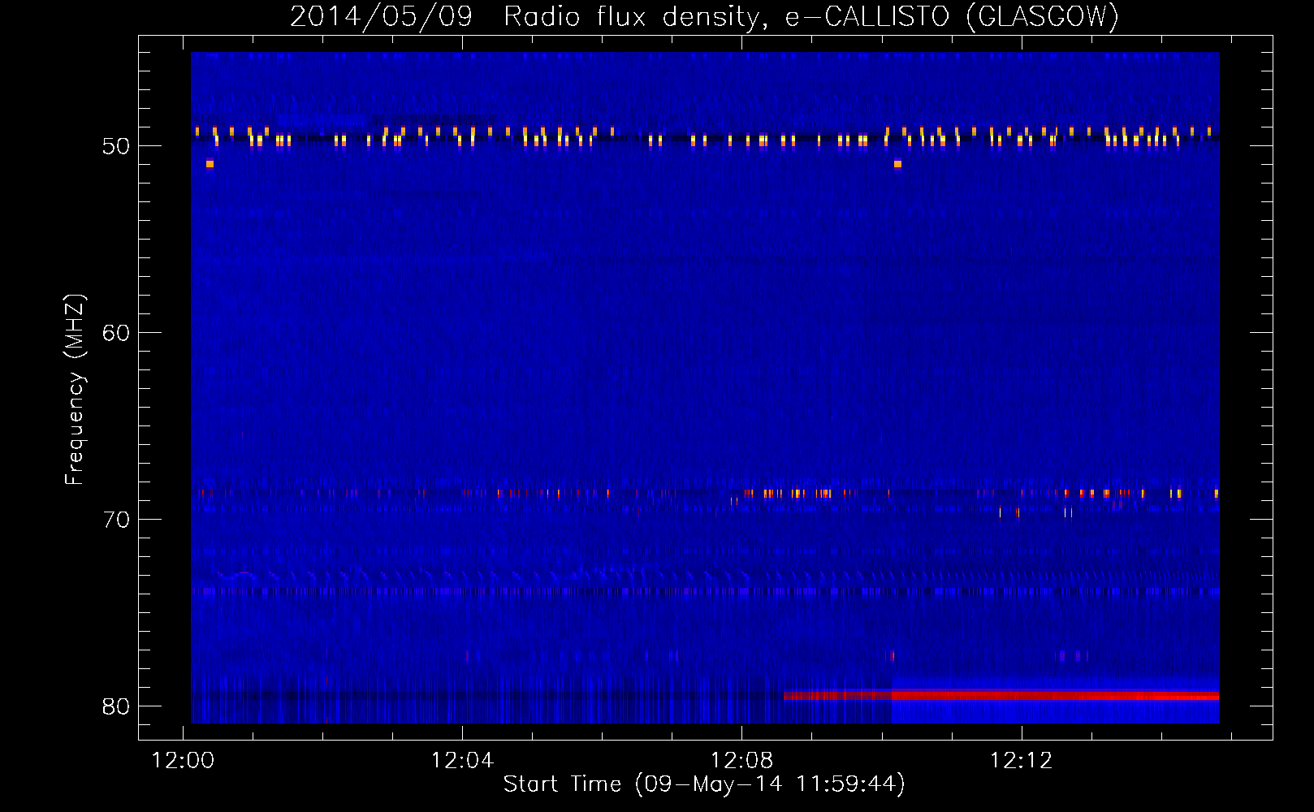The height and width of the screenshot is (812, 1314).
Task: Click the 12:04 time tick label
Action: coord(462,761)
